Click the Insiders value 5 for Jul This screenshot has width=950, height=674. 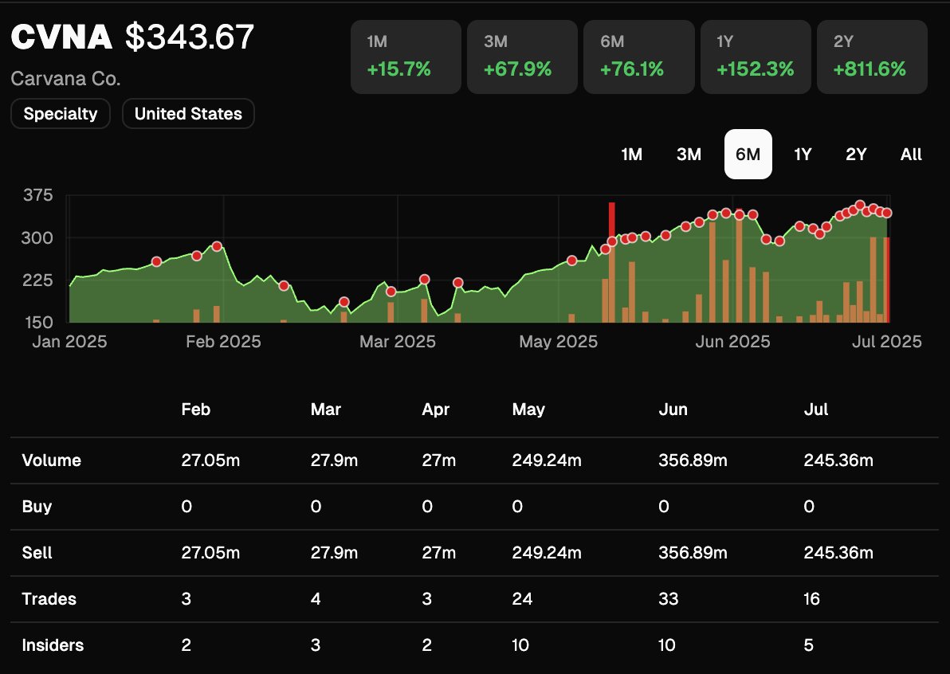click(809, 645)
